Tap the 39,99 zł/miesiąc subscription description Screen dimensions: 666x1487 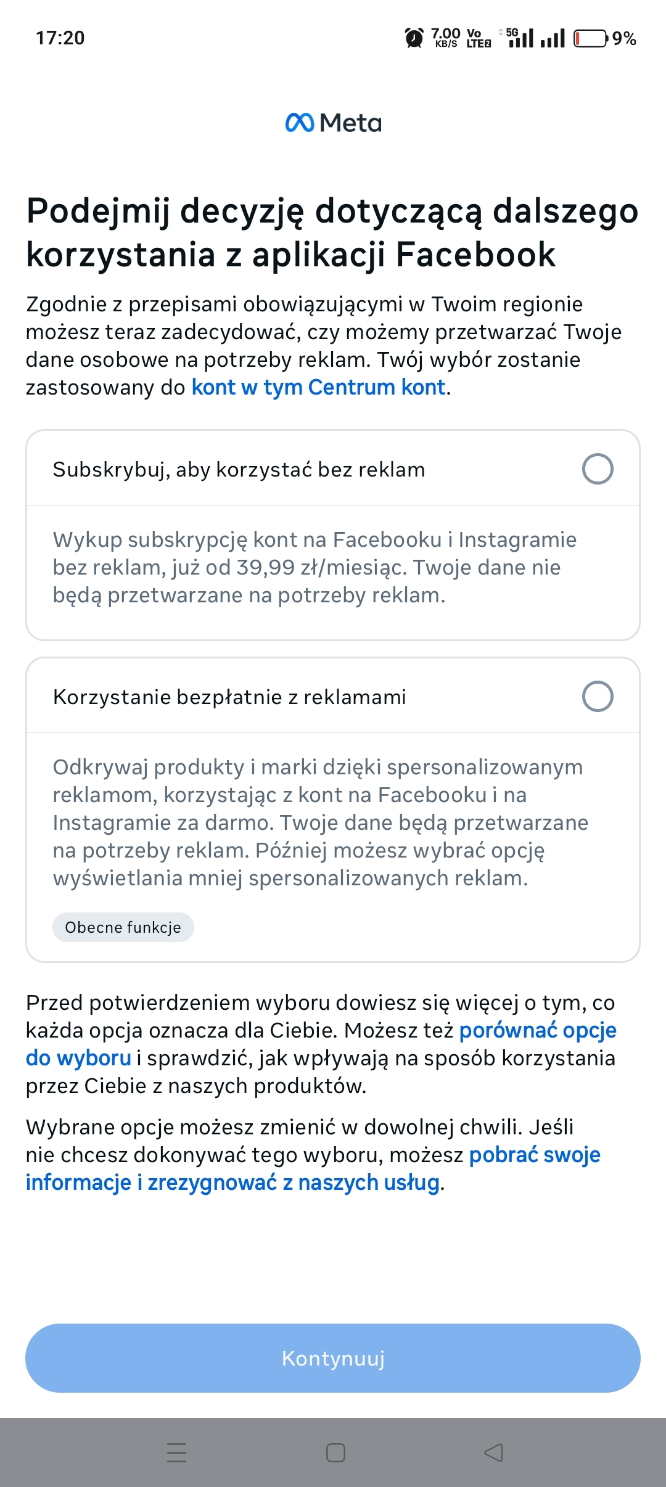click(314, 567)
